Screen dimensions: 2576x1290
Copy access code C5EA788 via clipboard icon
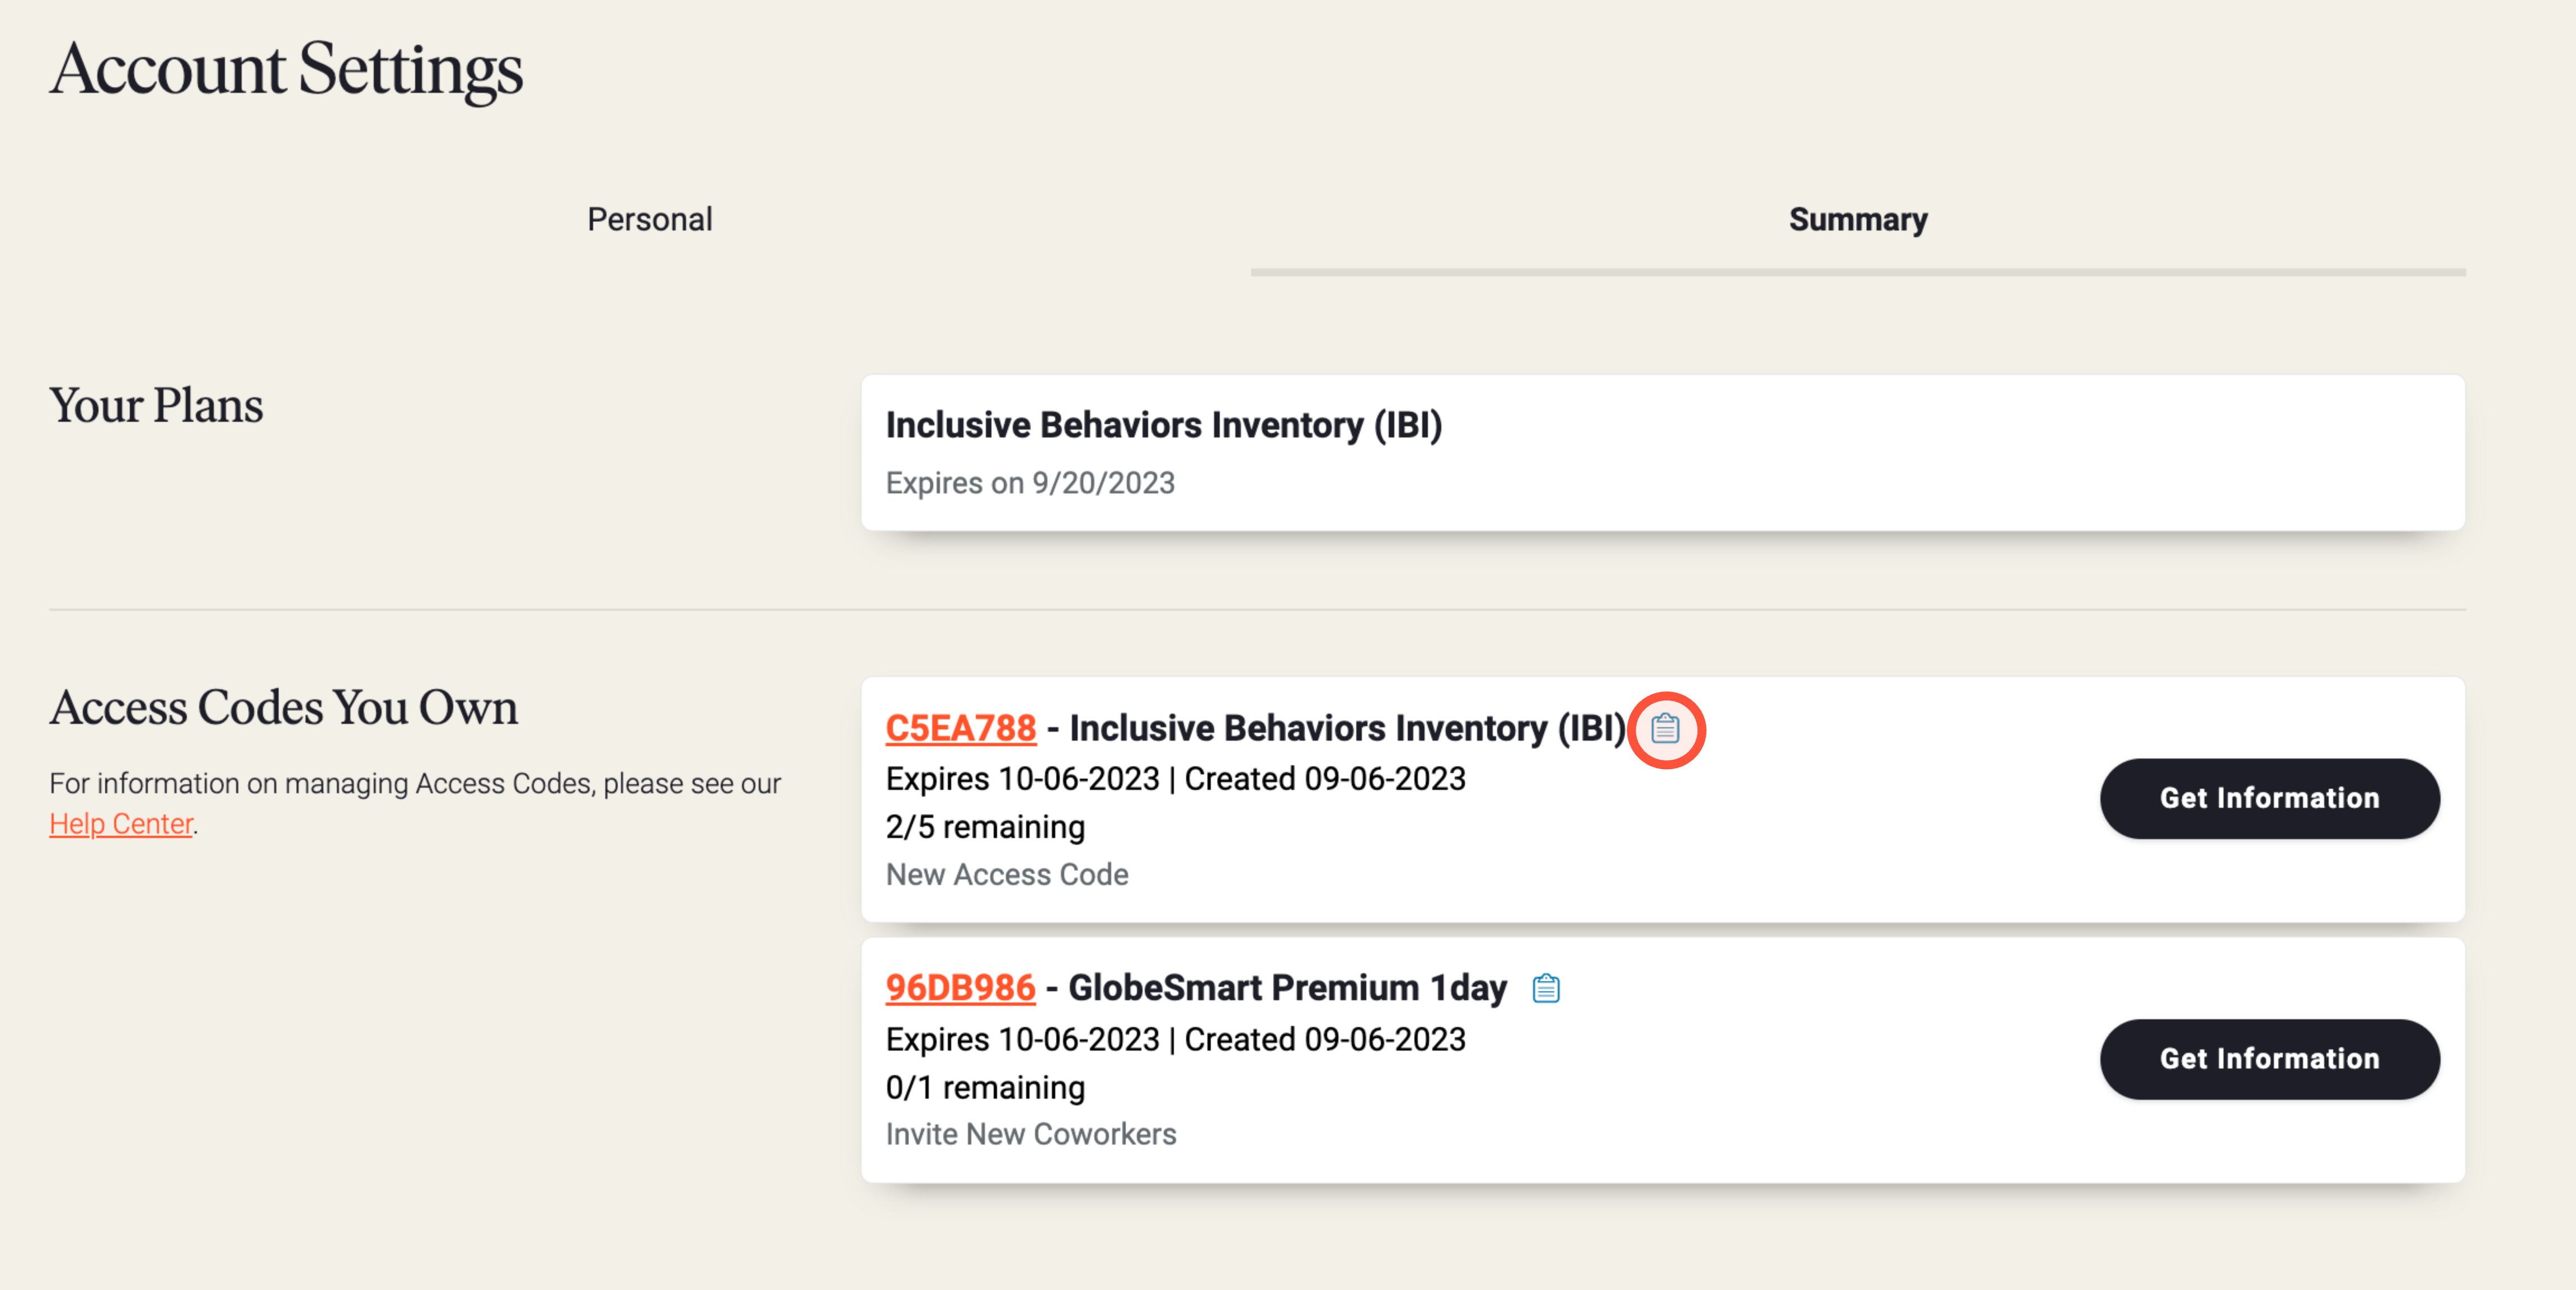tap(1665, 729)
